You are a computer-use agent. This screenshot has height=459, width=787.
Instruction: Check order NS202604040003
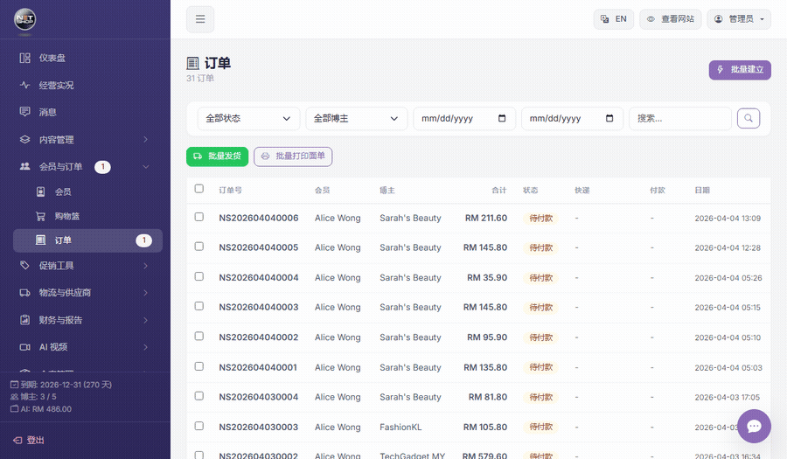[199, 306]
